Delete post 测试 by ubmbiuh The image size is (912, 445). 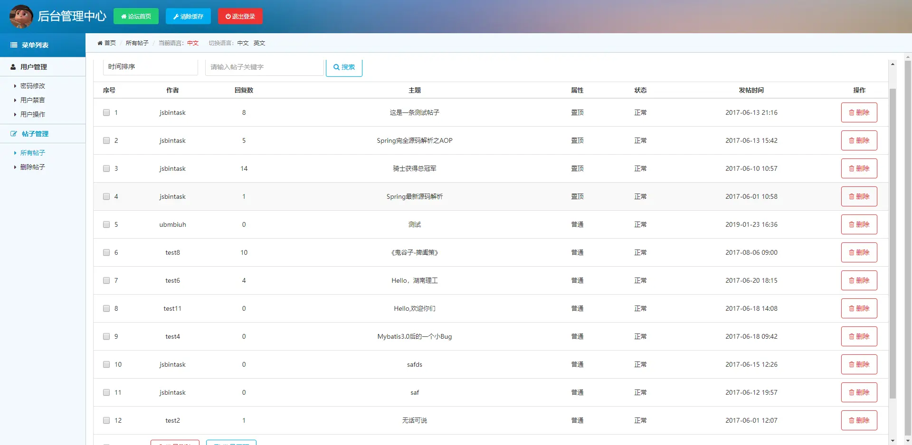point(859,224)
